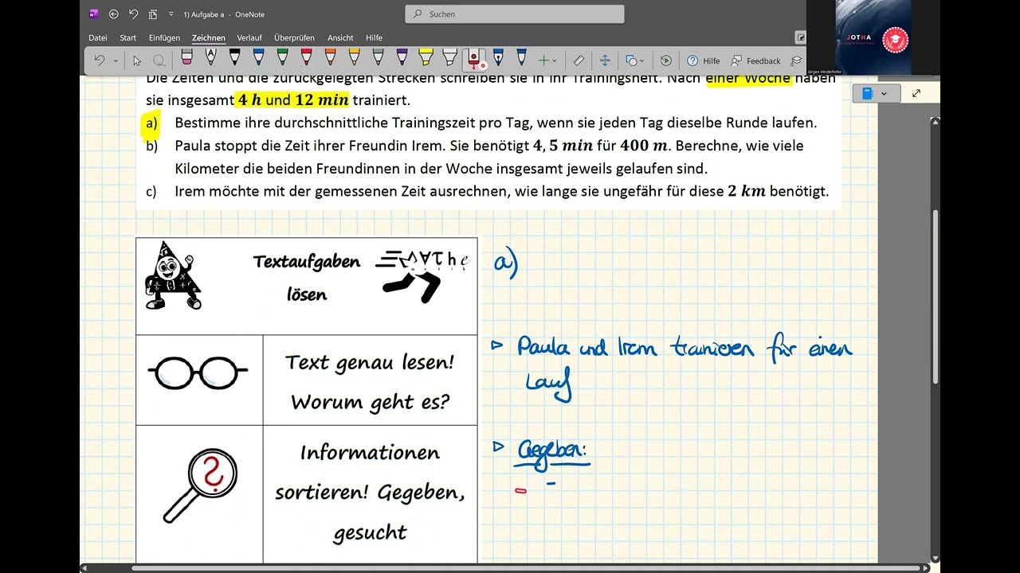This screenshot has height=573, width=1020.
Task: Expand the shapes dropdown arrow
Action: pyautogui.click(x=641, y=60)
